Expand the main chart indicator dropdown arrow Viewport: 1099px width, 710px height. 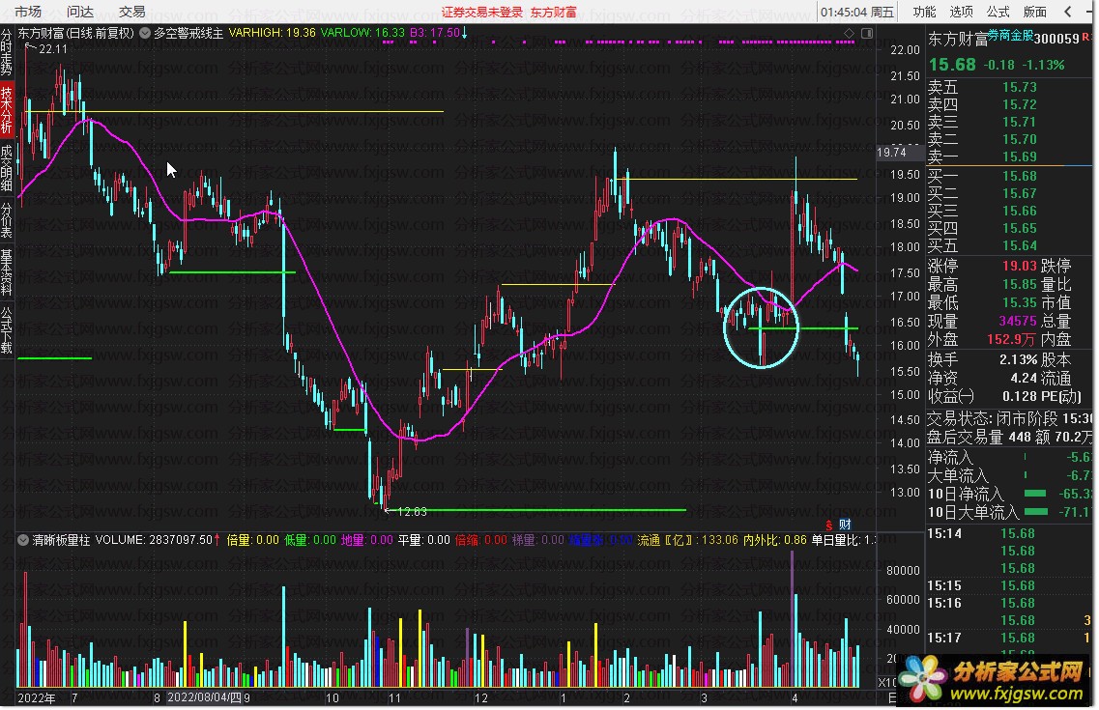tap(145, 33)
